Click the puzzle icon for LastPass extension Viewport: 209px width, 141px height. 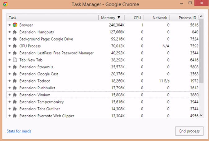coord(15,53)
